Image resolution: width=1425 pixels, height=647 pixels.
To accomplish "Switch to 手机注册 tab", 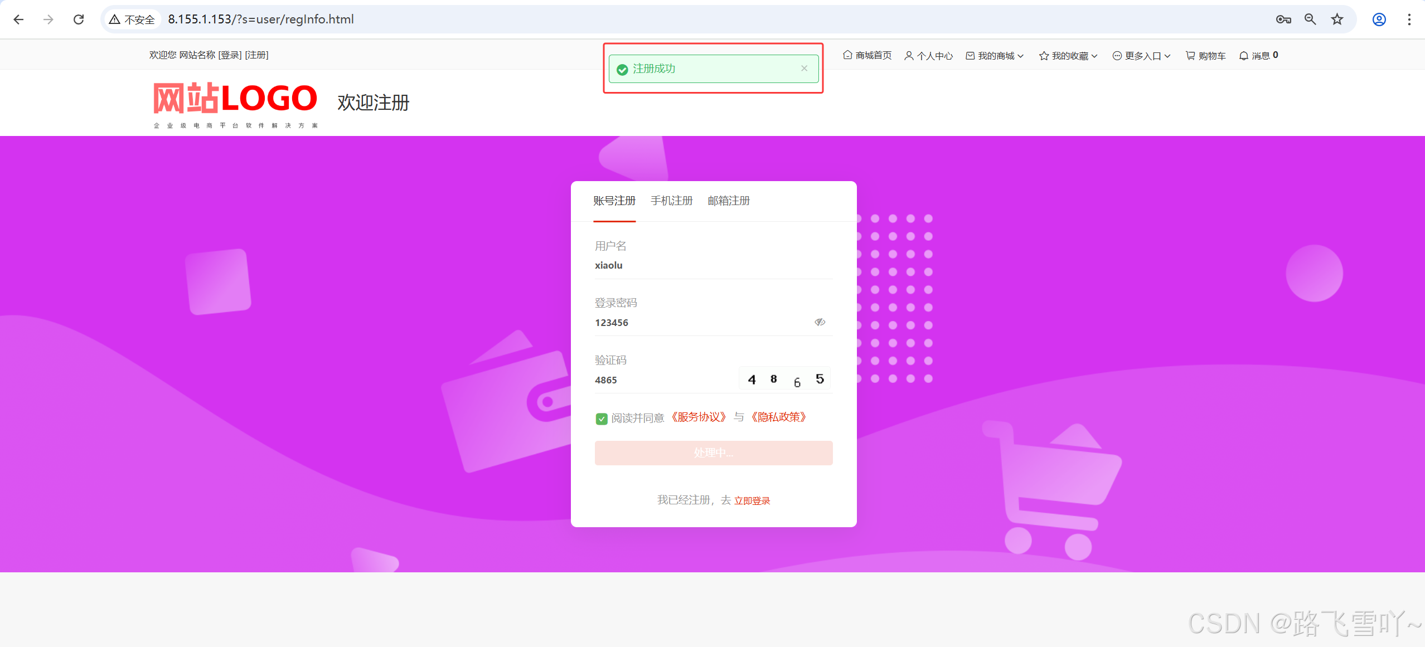I will pyautogui.click(x=671, y=201).
